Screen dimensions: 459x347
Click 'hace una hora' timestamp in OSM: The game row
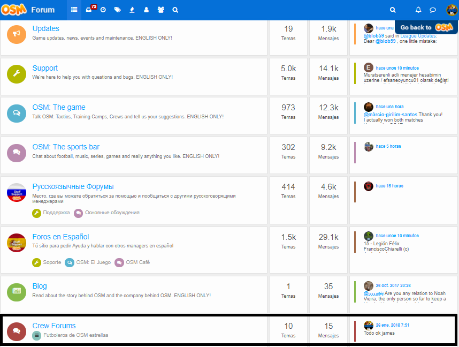[389, 107]
